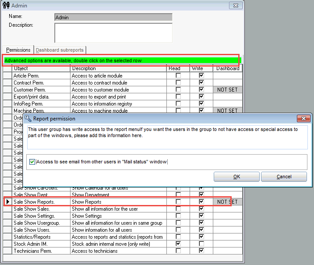
Task: Close the Report permission dialog
Action: (x=303, y=118)
